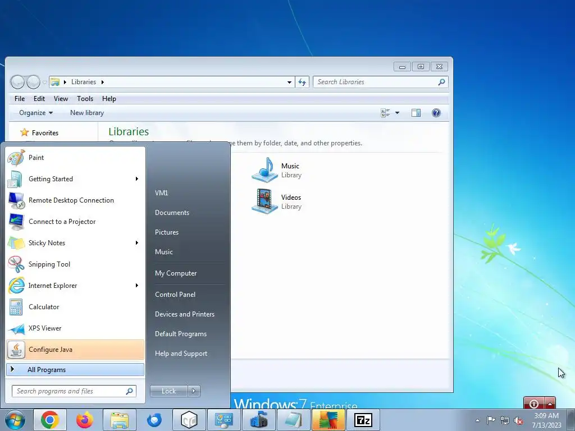Open Music from Start menu right pane
This screenshot has height=431, width=575.
click(164, 252)
